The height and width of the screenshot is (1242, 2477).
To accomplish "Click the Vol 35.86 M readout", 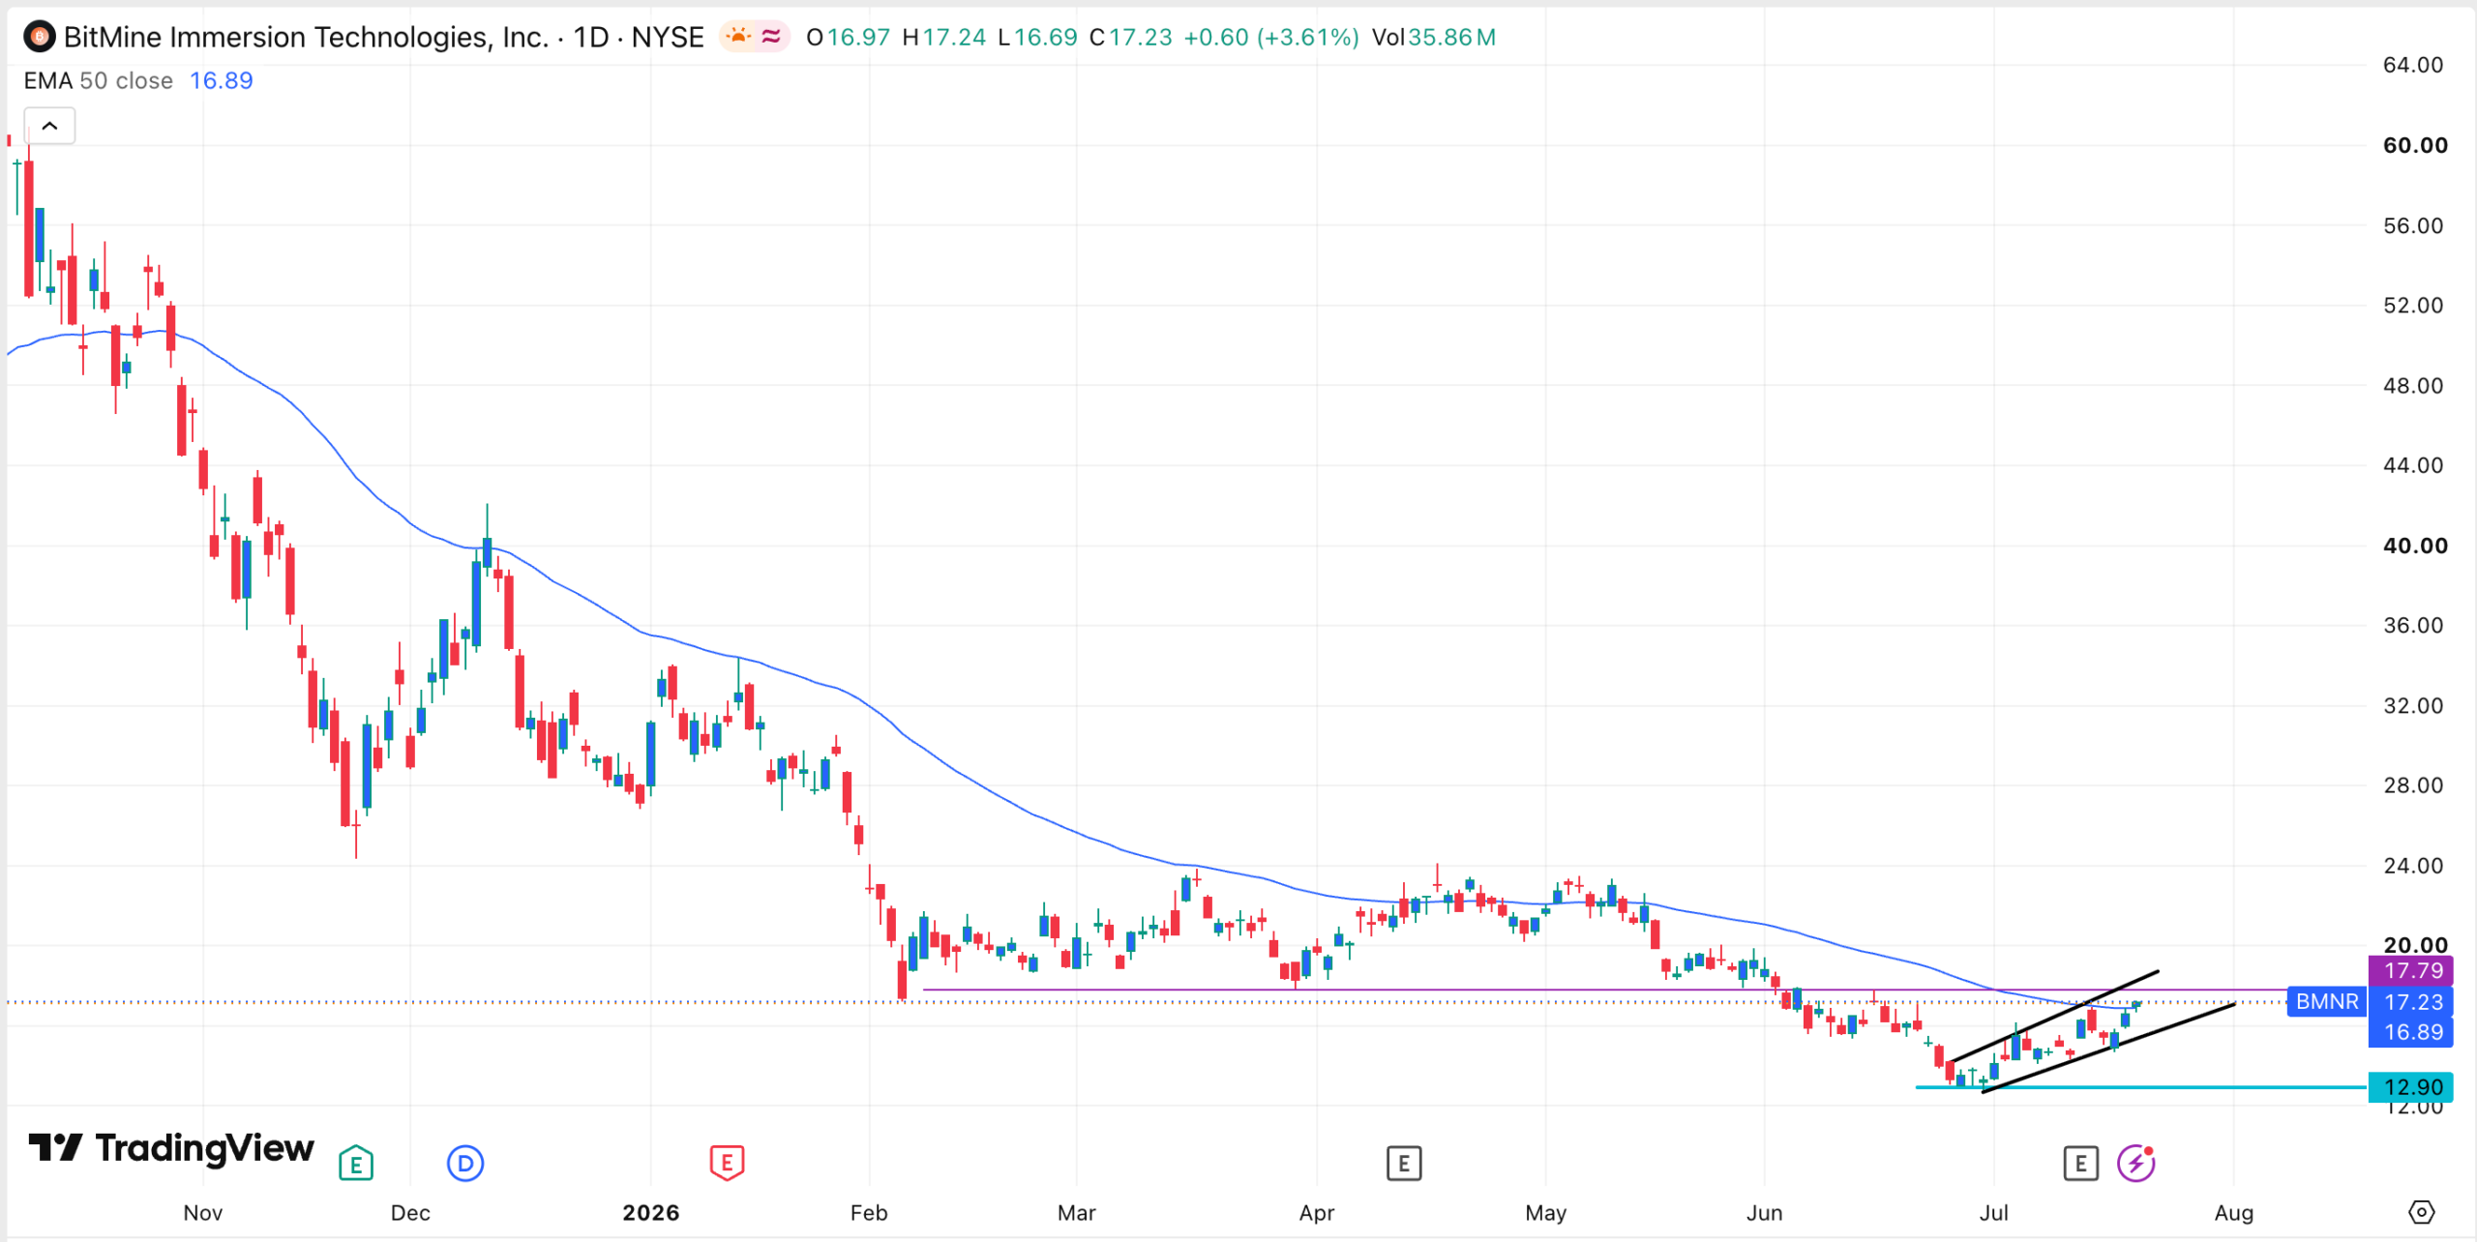I will tap(1434, 37).
